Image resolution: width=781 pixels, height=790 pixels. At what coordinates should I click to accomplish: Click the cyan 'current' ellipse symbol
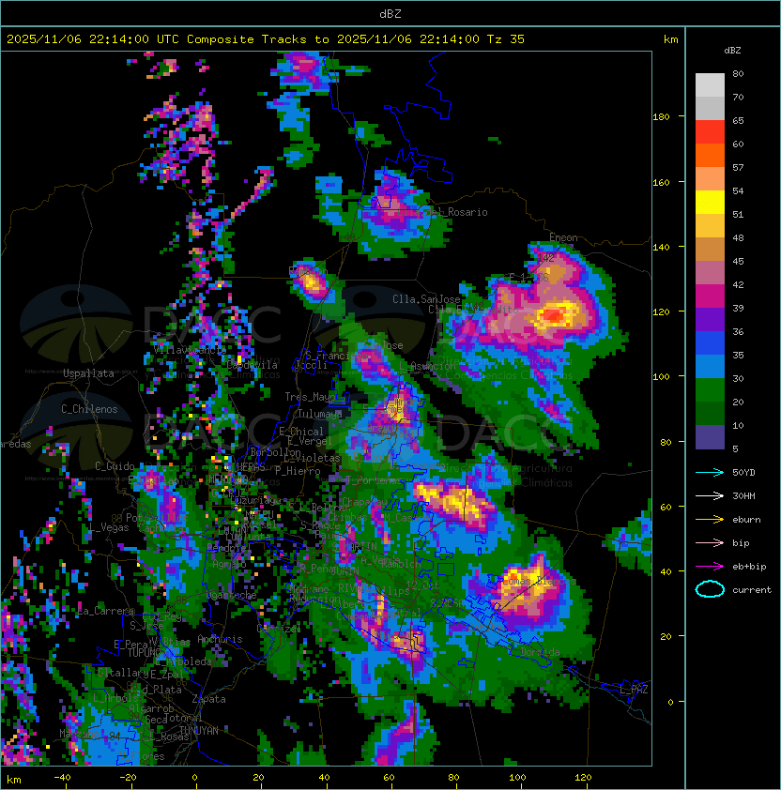[x=710, y=589]
